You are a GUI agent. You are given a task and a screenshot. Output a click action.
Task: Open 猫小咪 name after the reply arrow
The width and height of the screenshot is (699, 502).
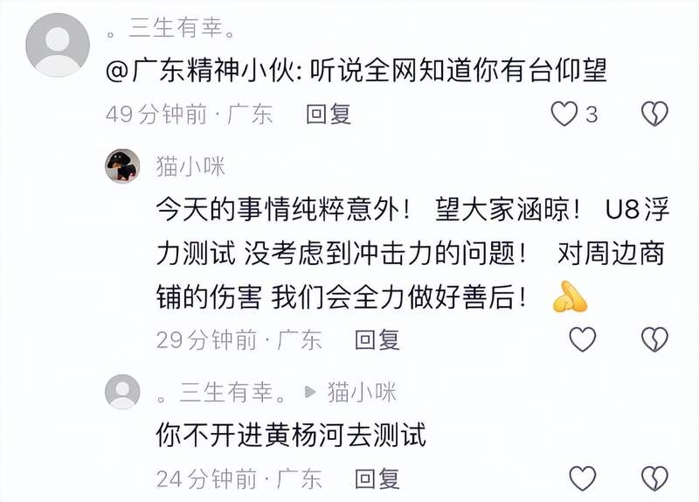point(362,392)
